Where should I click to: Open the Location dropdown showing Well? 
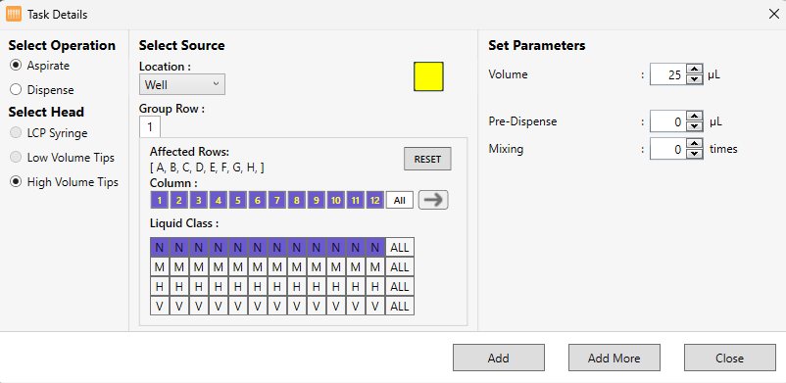click(182, 84)
